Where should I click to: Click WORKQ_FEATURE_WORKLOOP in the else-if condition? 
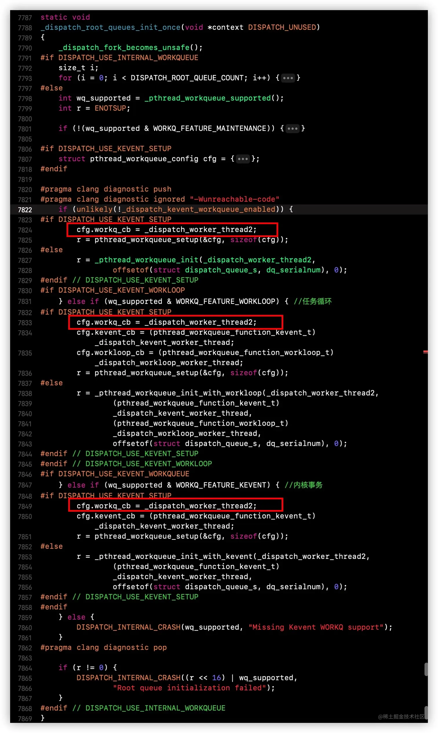225,301
